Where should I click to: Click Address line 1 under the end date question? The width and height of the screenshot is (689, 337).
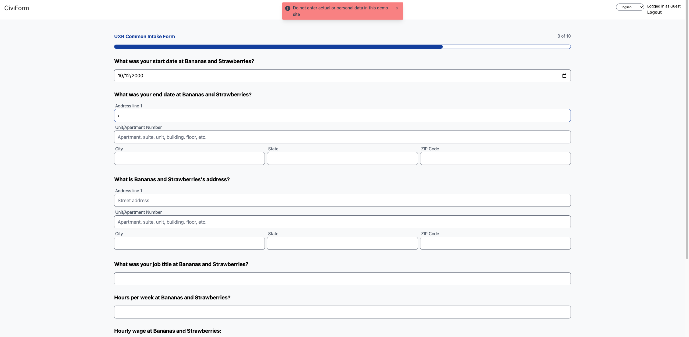pyautogui.click(x=342, y=115)
